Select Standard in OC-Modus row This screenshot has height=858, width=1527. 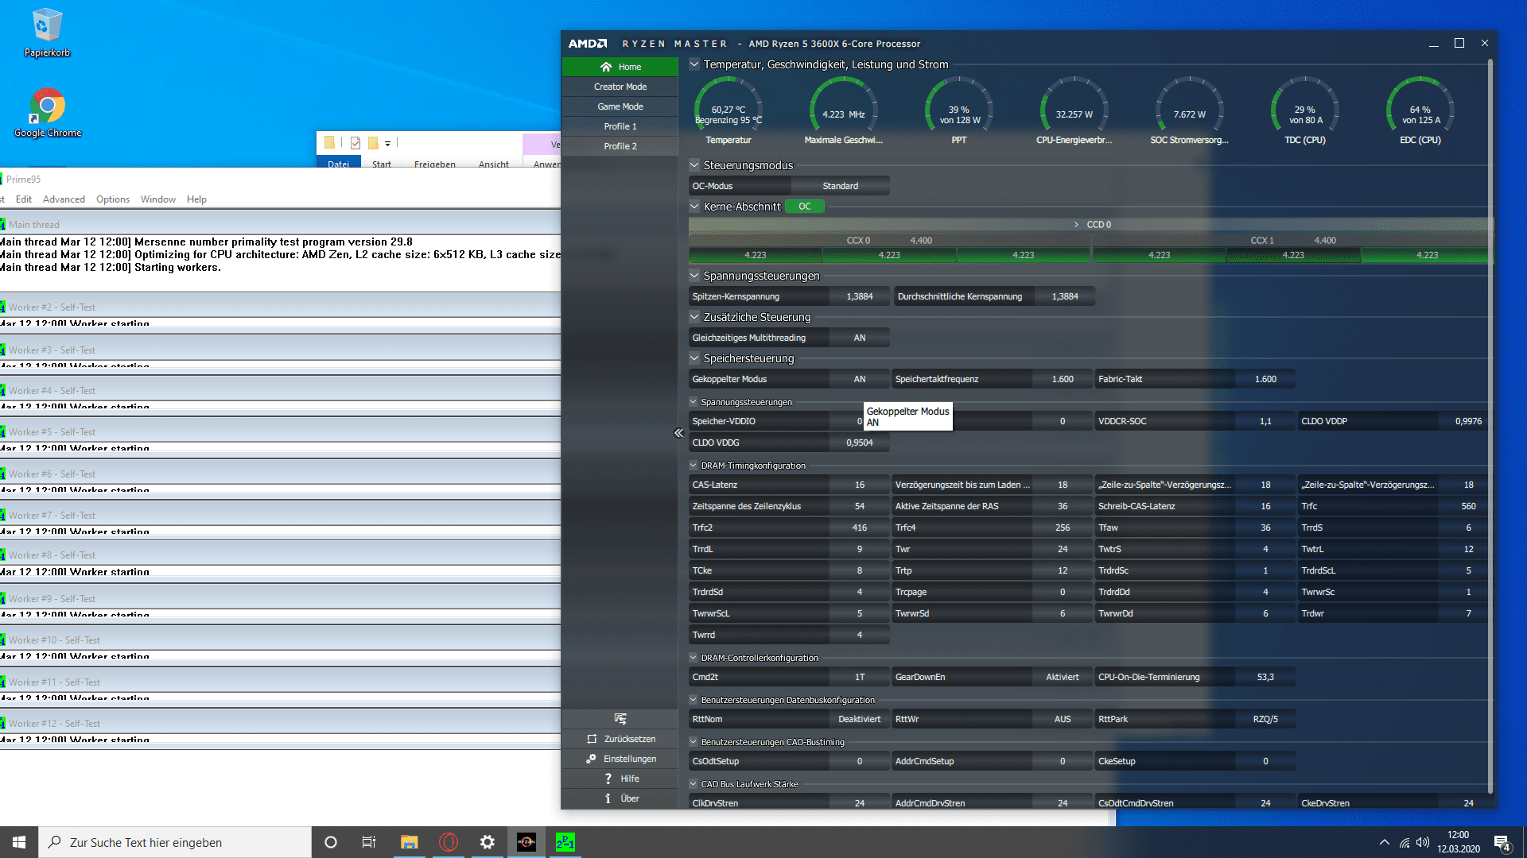[840, 186]
